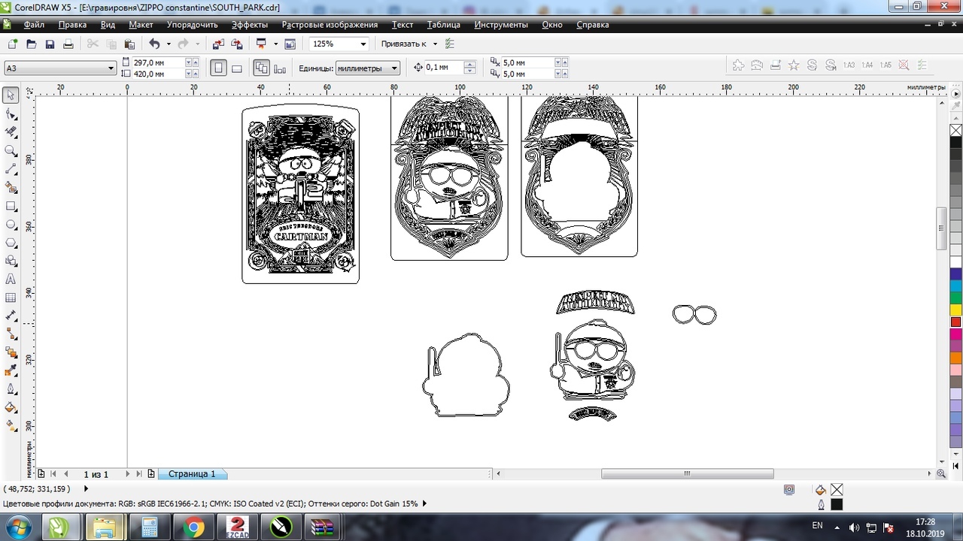Select the Basic Shapes tool
963x541 pixels.
(11, 261)
